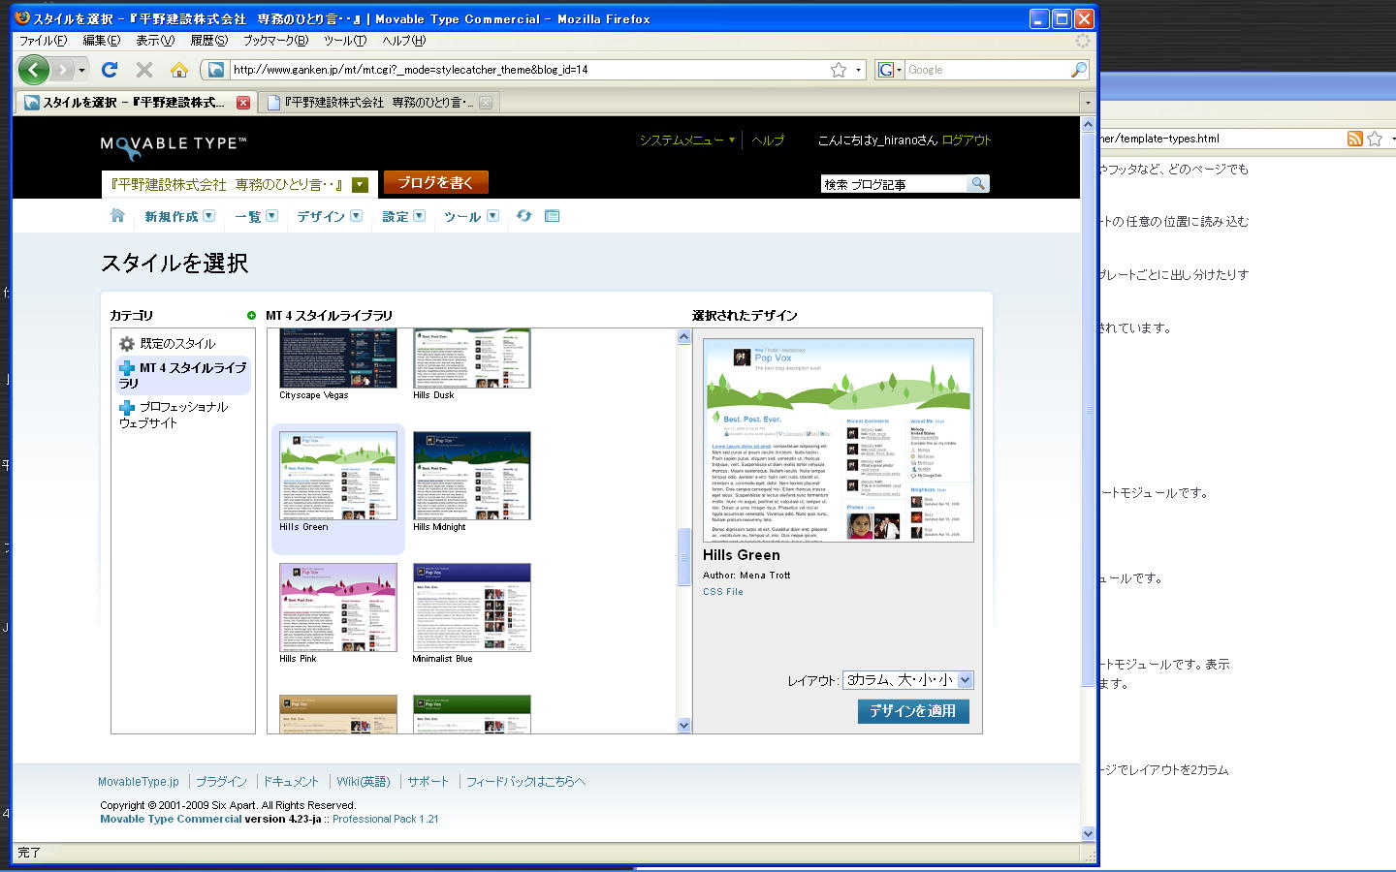Switch to the second 専務のひとり言 tab
This screenshot has height=872, width=1396.
pyautogui.click(x=379, y=102)
